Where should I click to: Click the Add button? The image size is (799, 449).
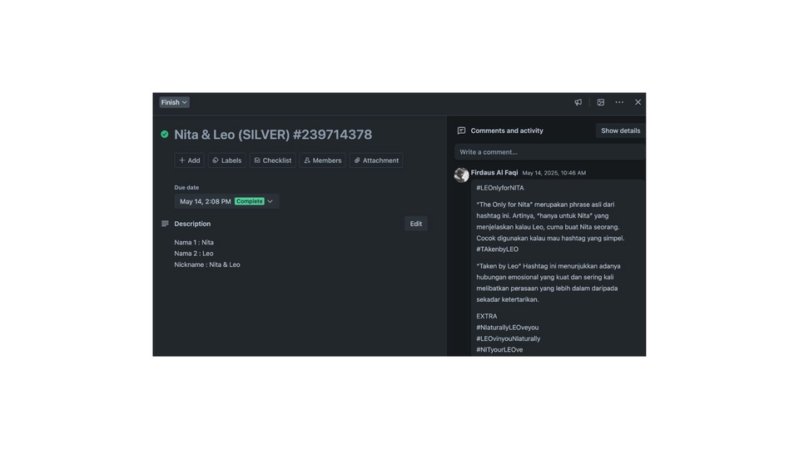[189, 160]
